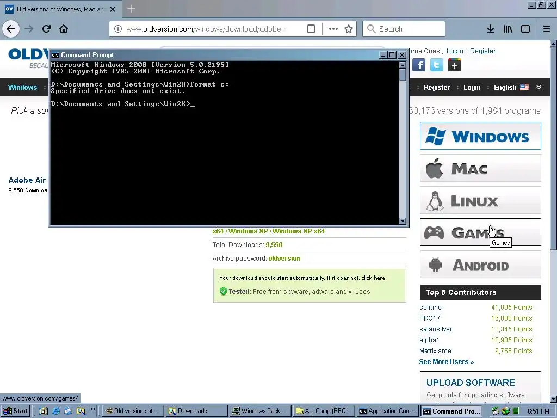Close the Old versions of Windows tab
This screenshot has width=557, height=418.
pyautogui.click(x=113, y=9)
